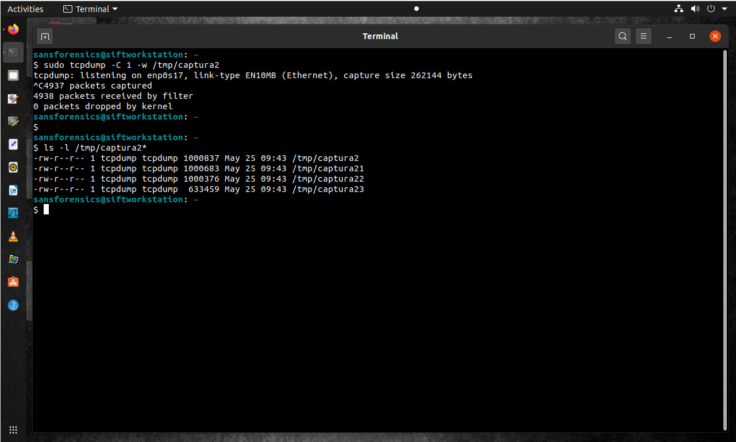Maximize the Terminal window
Viewport: 736px width, 442px height.
(x=692, y=36)
